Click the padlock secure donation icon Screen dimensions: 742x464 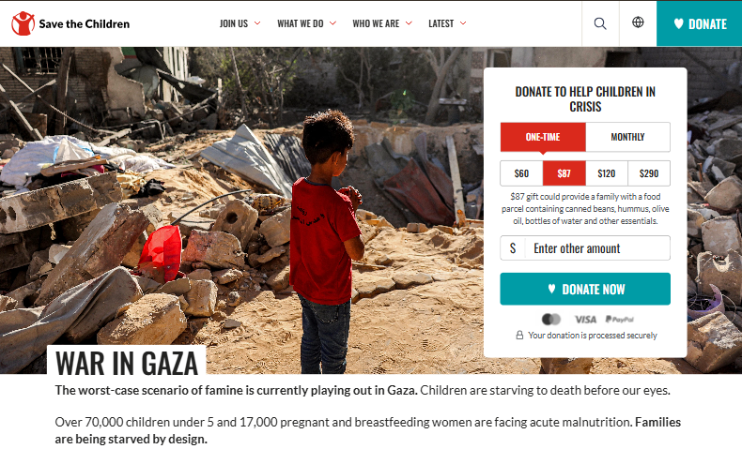519,335
